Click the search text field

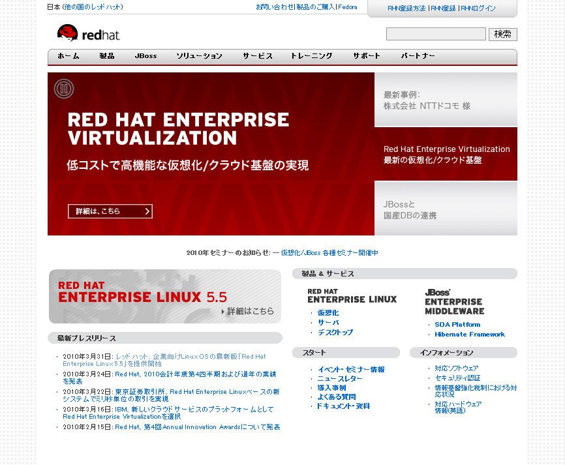[436, 34]
